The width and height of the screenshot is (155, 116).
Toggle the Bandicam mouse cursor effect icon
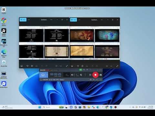(x=81, y=75)
